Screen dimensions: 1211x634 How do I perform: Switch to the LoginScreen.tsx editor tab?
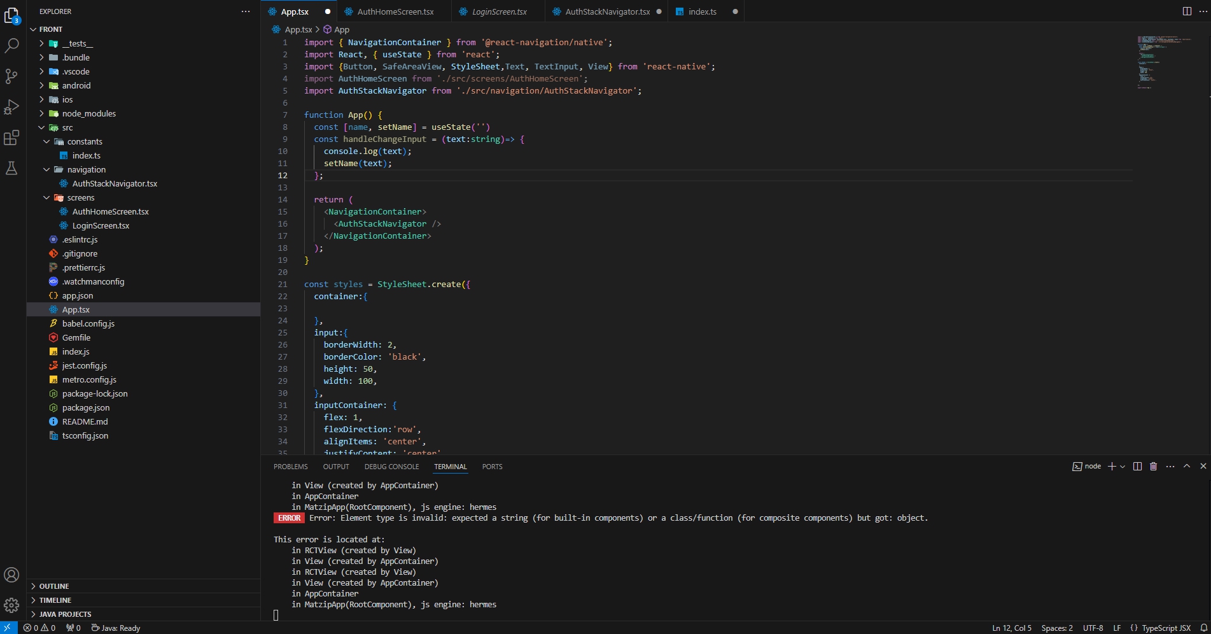click(499, 11)
